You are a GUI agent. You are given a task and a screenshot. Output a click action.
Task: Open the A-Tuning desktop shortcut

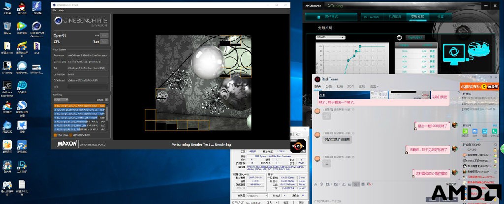pyautogui.click(x=7, y=67)
